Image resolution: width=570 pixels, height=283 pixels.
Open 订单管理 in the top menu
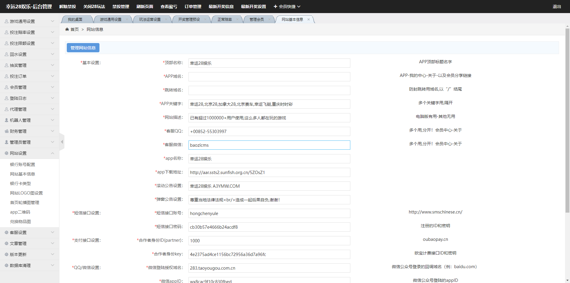(193, 7)
